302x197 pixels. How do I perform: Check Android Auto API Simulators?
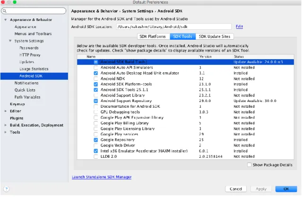[x=96, y=68]
